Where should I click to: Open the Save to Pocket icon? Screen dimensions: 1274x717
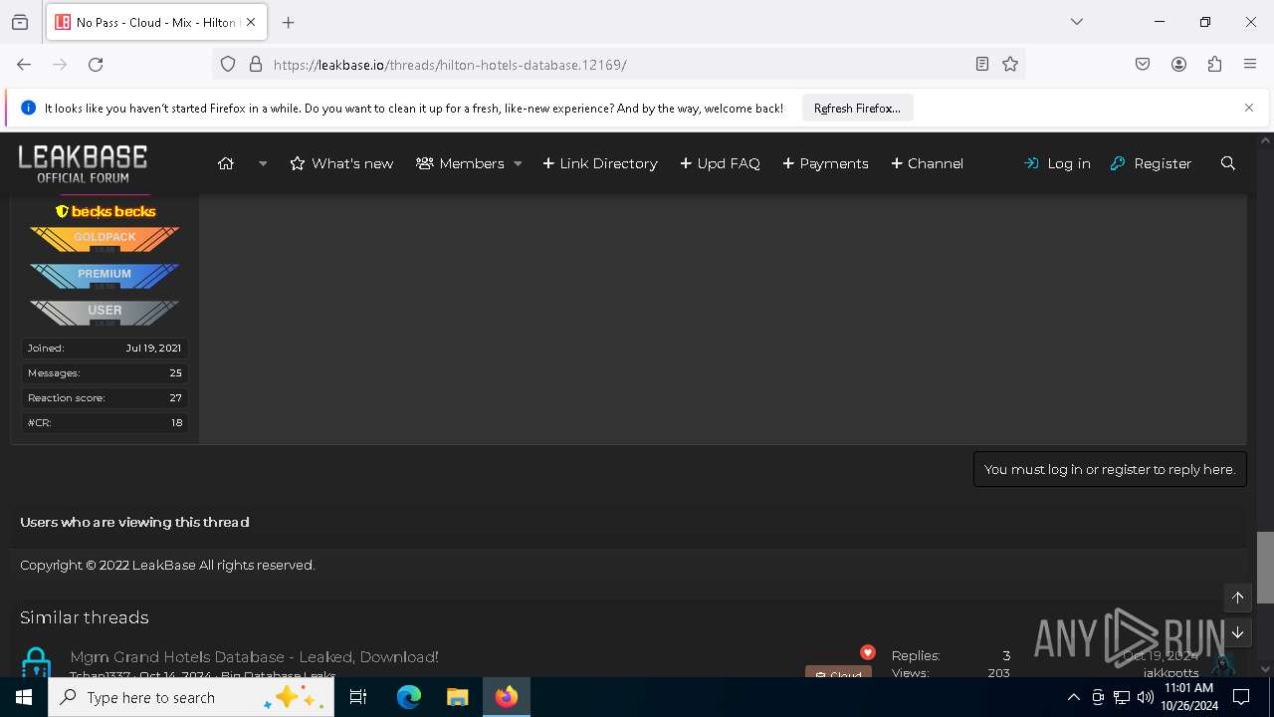coord(1143,64)
